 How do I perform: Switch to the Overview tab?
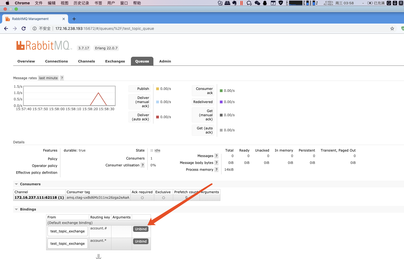click(26, 61)
